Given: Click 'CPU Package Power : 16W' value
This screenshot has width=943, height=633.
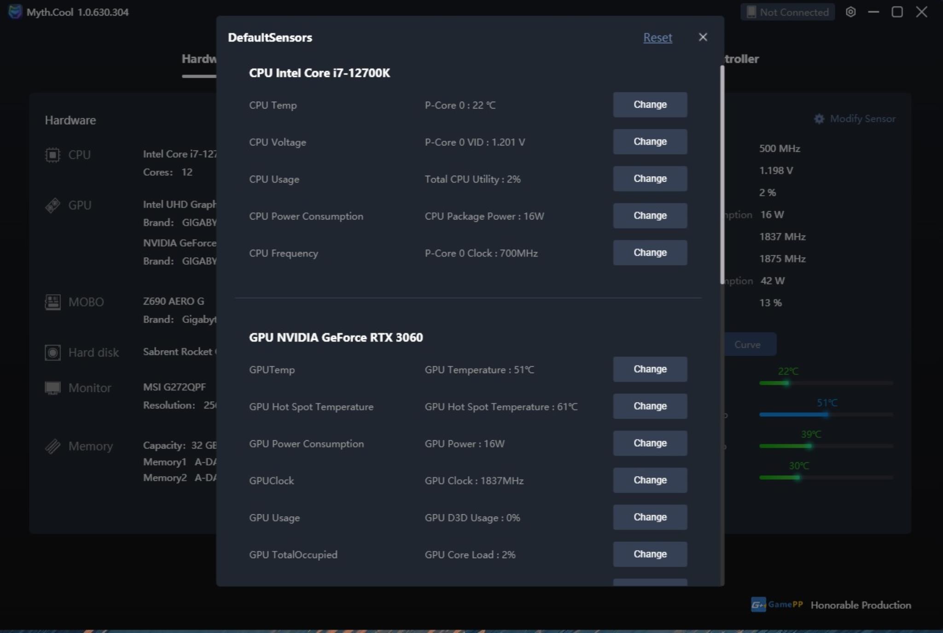Looking at the screenshot, I should [484, 216].
